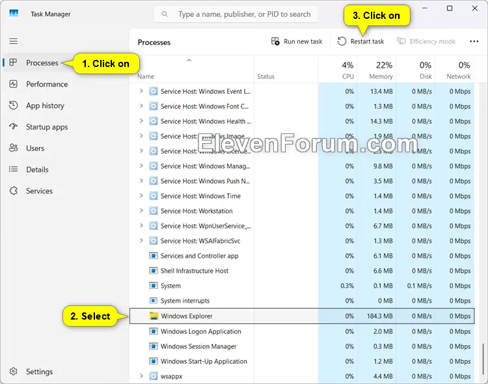This screenshot has height=384, width=488.
Task: Switch to the Performance page
Action: pyautogui.click(x=47, y=84)
